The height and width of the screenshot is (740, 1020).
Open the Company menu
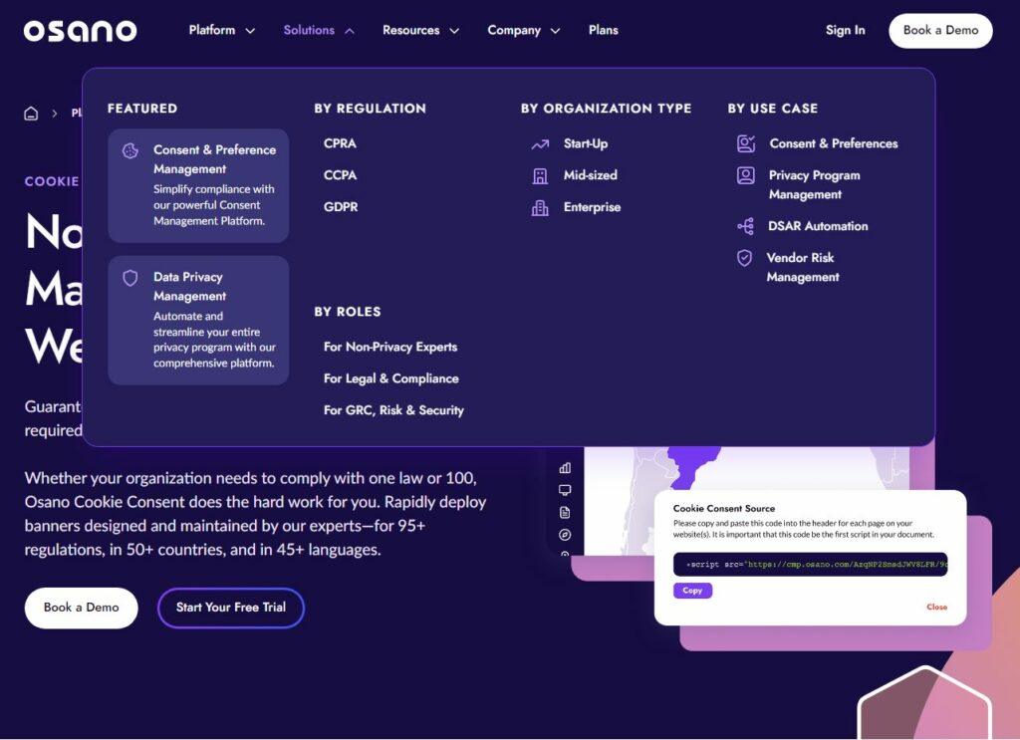point(514,30)
